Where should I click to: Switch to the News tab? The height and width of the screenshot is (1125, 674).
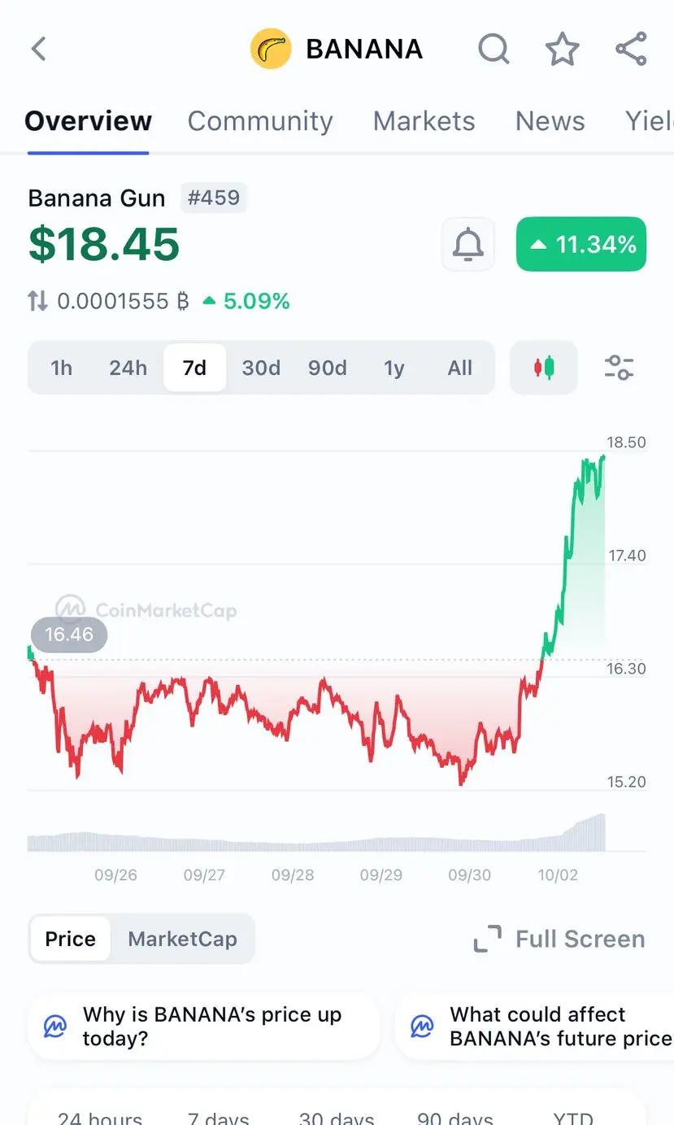tap(550, 121)
